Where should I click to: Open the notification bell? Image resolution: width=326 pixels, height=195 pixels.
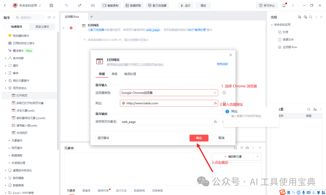pos(284,5)
